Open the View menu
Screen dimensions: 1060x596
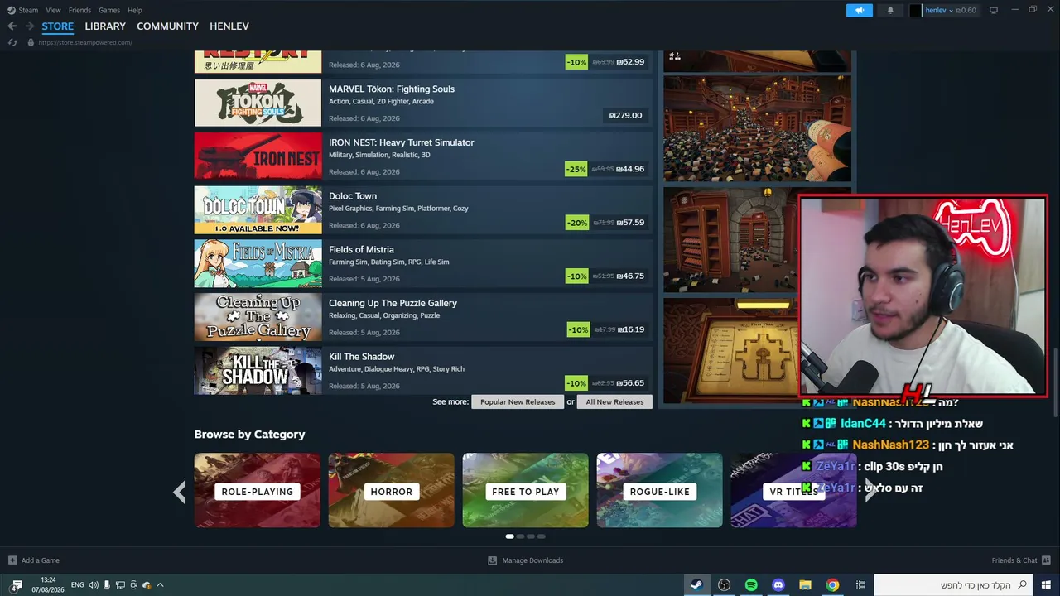[54, 10]
